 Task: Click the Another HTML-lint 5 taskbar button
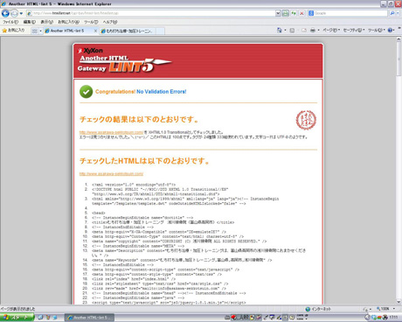[x=89, y=318]
